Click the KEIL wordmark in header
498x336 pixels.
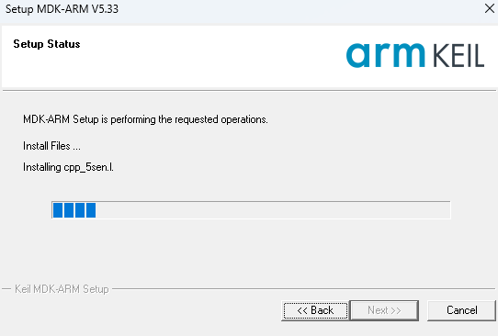(458, 56)
